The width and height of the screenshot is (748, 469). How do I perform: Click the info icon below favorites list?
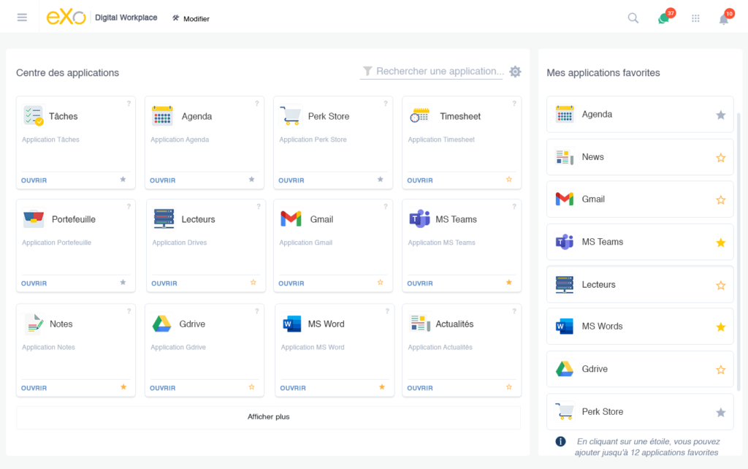[x=560, y=441]
